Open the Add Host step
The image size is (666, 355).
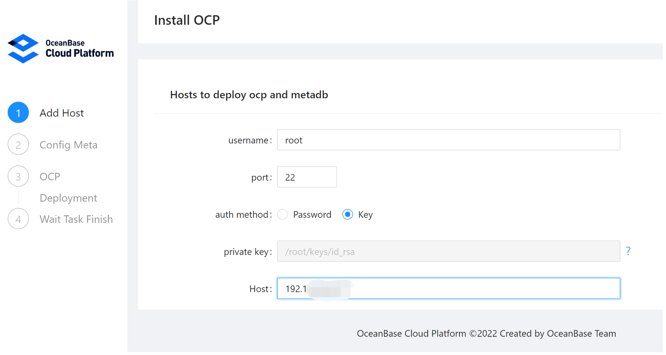click(x=62, y=113)
